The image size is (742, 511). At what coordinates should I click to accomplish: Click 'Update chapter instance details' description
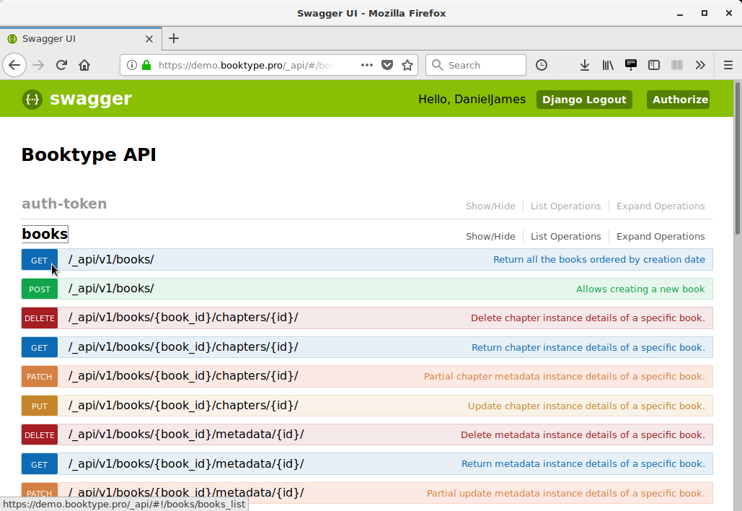(x=586, y=406)
